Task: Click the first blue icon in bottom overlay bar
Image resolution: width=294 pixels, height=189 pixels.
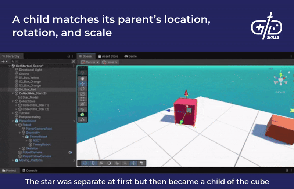Action: coord(85,163)
